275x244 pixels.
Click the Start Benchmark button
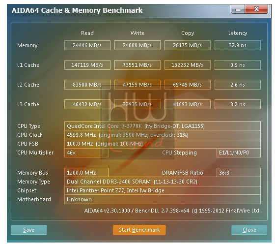pos(139,230)
